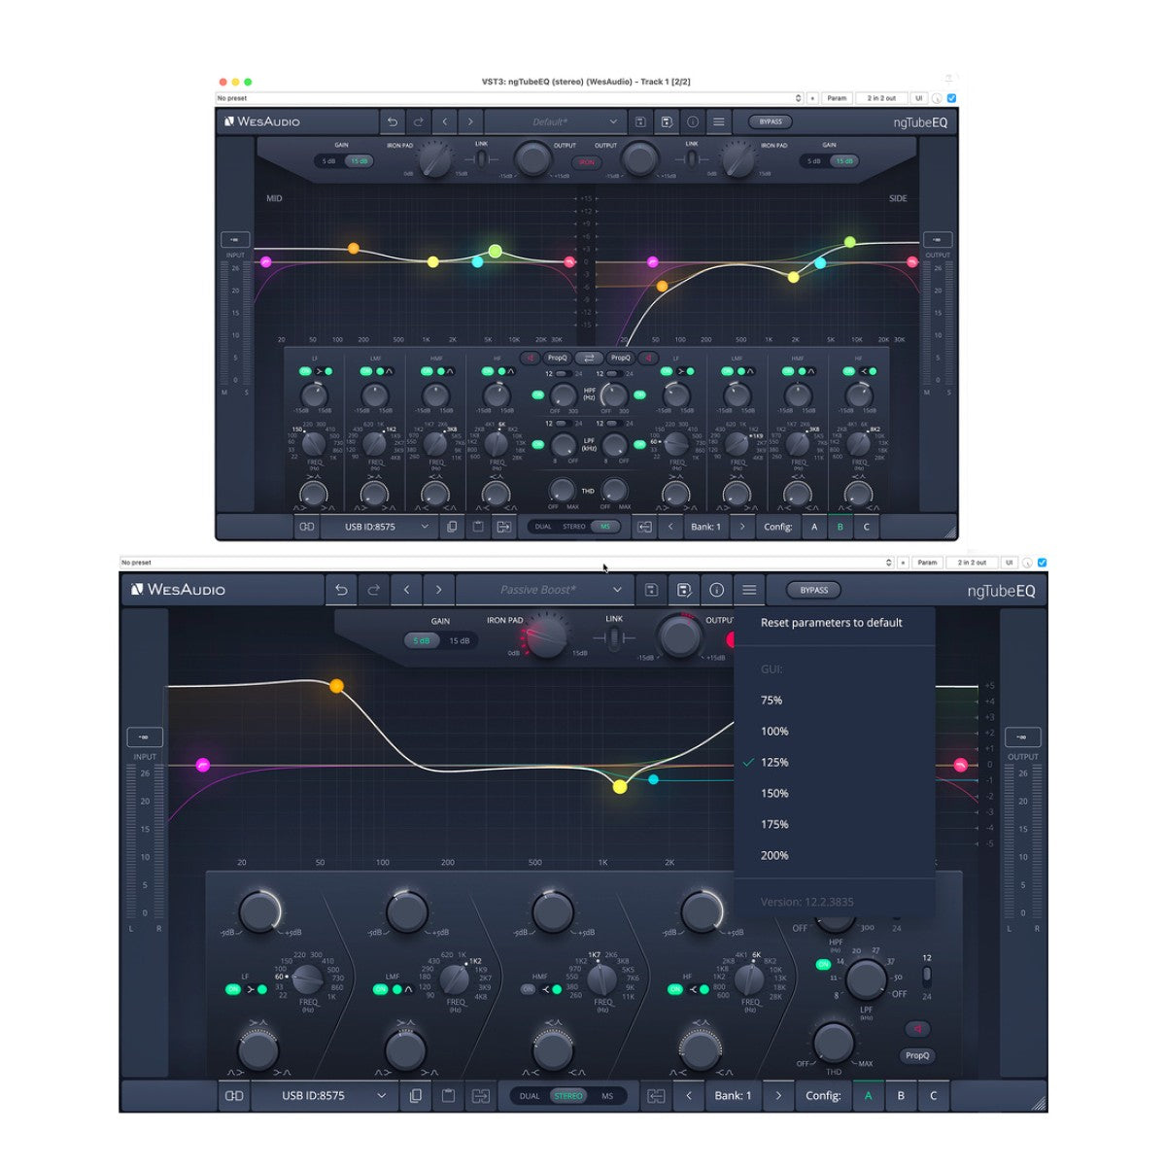Toggle BYPASS in upper window
This screenshot has width=1166, height=1166.
pyautogui.click(x=771, y=121)
